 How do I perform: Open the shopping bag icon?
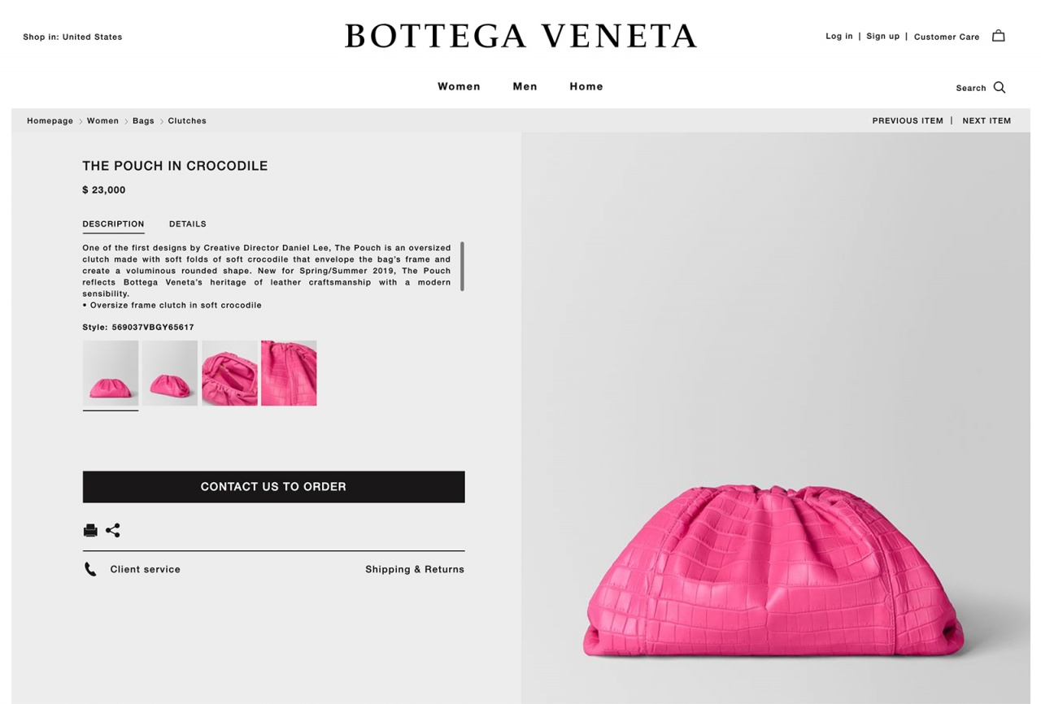[x=998, y=36]
